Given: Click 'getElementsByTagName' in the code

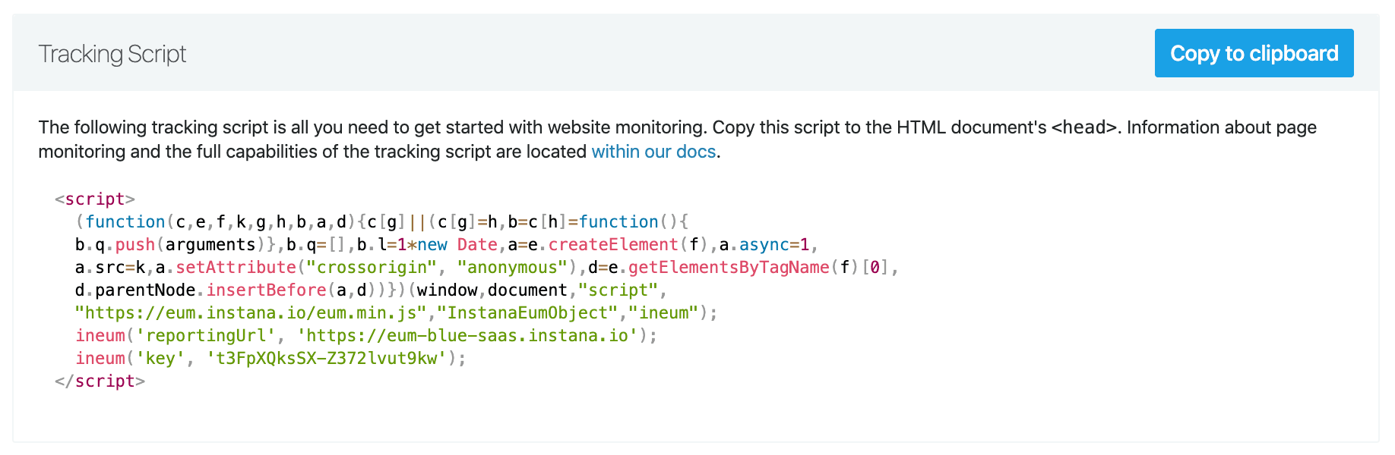Looking at the screenshot, I should [728, 267].
